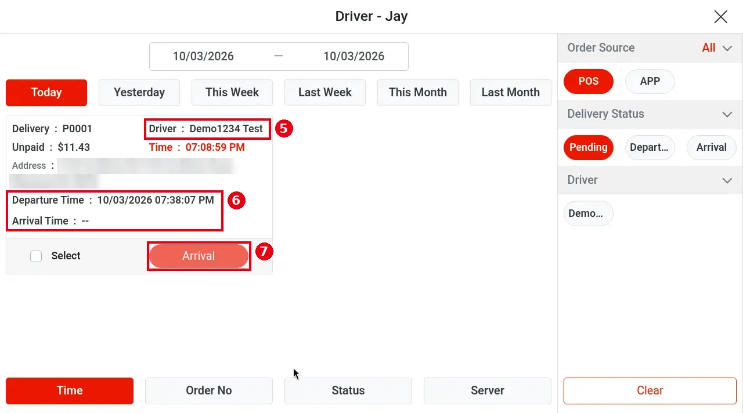Image resolution: width=743 pixels, height=413 pixels.
Task: Collapse the Driver section chevron
Action: [727, 181]
